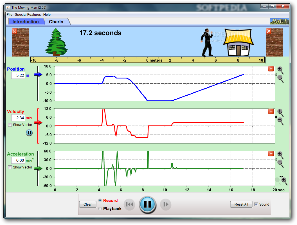Maximize the Moving Man window

pyautogui.click(x=272, y=6)
